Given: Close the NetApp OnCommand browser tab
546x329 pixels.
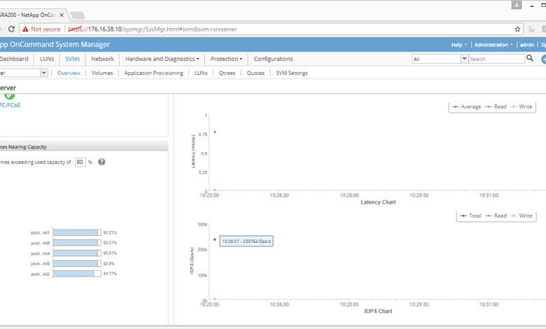Looking at the screenshot, I should pos(62,15).
